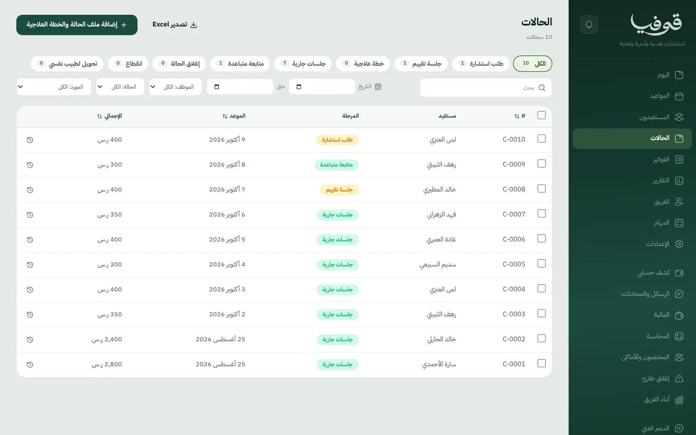The image size is (696, 435).
Task: Filter by جلسات جارية stage tab
Action: [x=303, y=64]
